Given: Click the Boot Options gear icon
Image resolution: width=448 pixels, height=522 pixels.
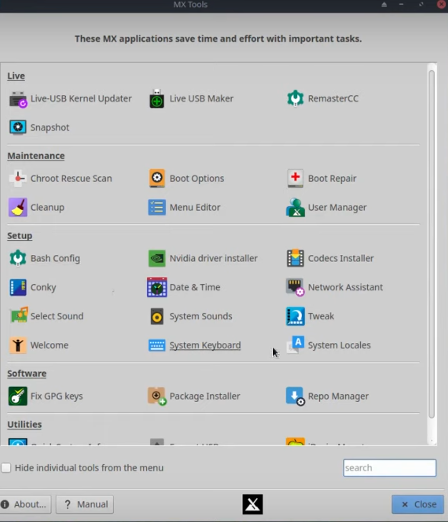Looking at the screenshot, I should [157, 178].
